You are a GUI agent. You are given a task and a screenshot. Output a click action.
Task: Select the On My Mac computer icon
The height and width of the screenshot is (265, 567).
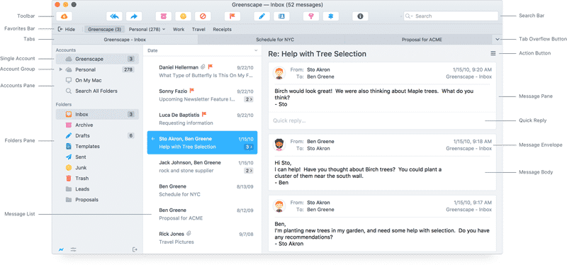(x=69, y=80)
